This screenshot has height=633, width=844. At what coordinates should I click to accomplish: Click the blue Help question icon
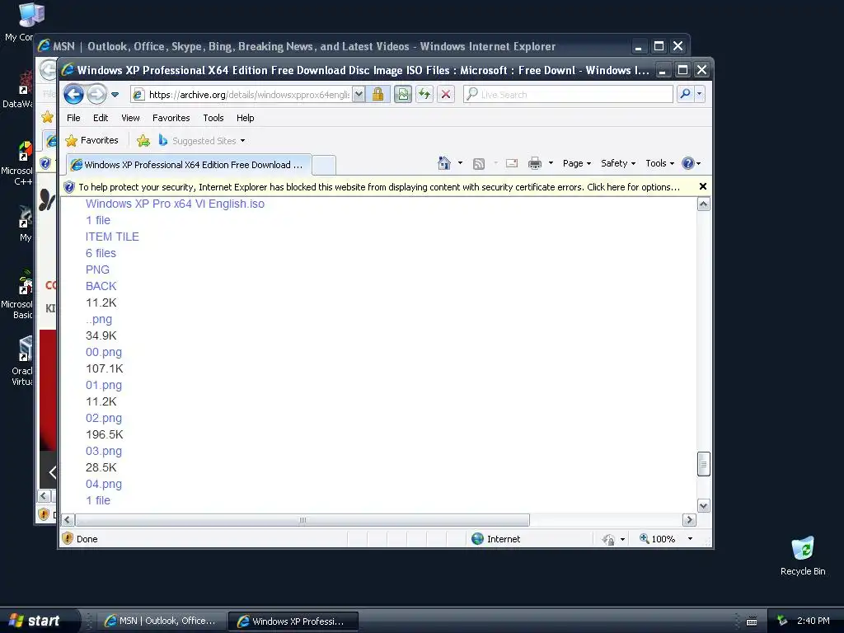pos(688,163)
